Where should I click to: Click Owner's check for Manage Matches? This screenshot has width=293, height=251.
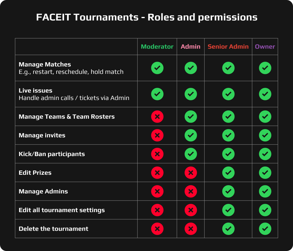(265, 68)
